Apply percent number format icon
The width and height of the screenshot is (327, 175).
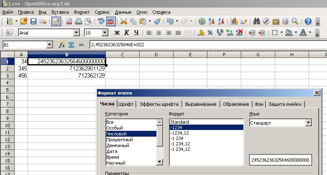209,32
